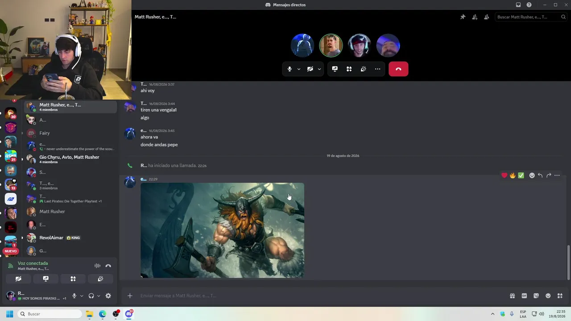Start an activity from the voice panel

(x=73, y=279)
